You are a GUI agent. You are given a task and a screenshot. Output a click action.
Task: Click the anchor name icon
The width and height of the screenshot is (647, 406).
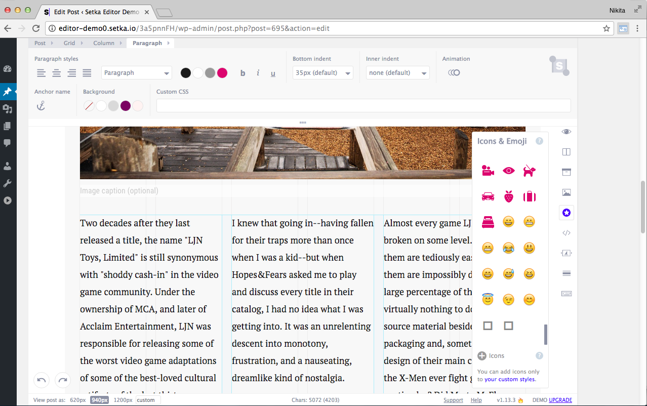click(x=41, y=106)
